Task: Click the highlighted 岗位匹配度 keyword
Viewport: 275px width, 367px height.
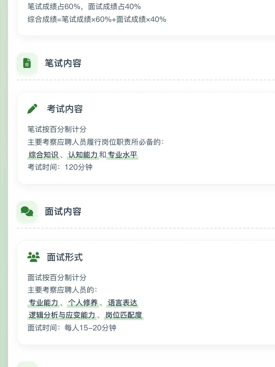Action: (124, 315)
